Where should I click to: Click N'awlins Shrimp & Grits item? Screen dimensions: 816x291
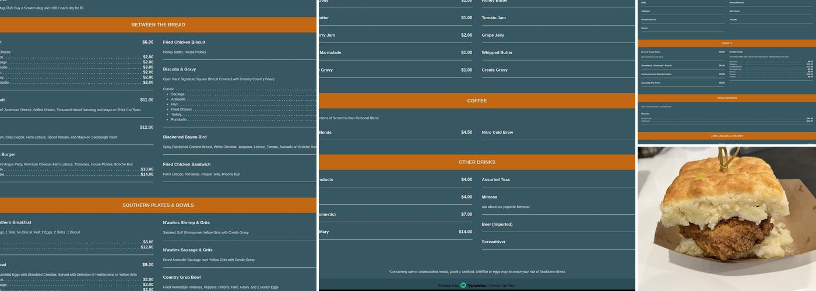186,223
